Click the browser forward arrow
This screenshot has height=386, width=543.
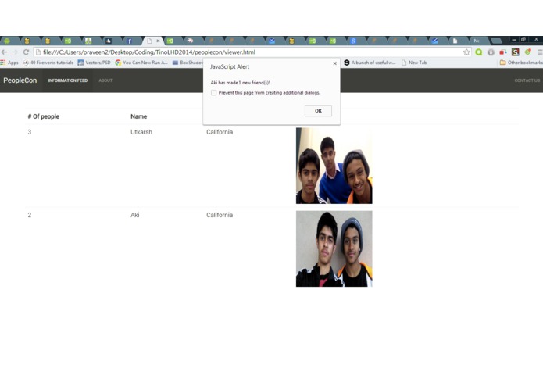coord(15,52)
